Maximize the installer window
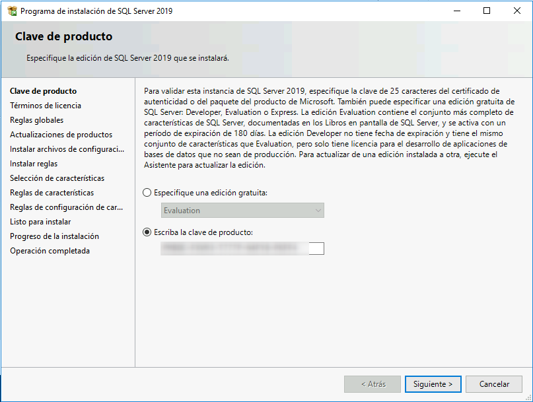The width and height of the screenshot is (533, 402). [x=487, y=11]
